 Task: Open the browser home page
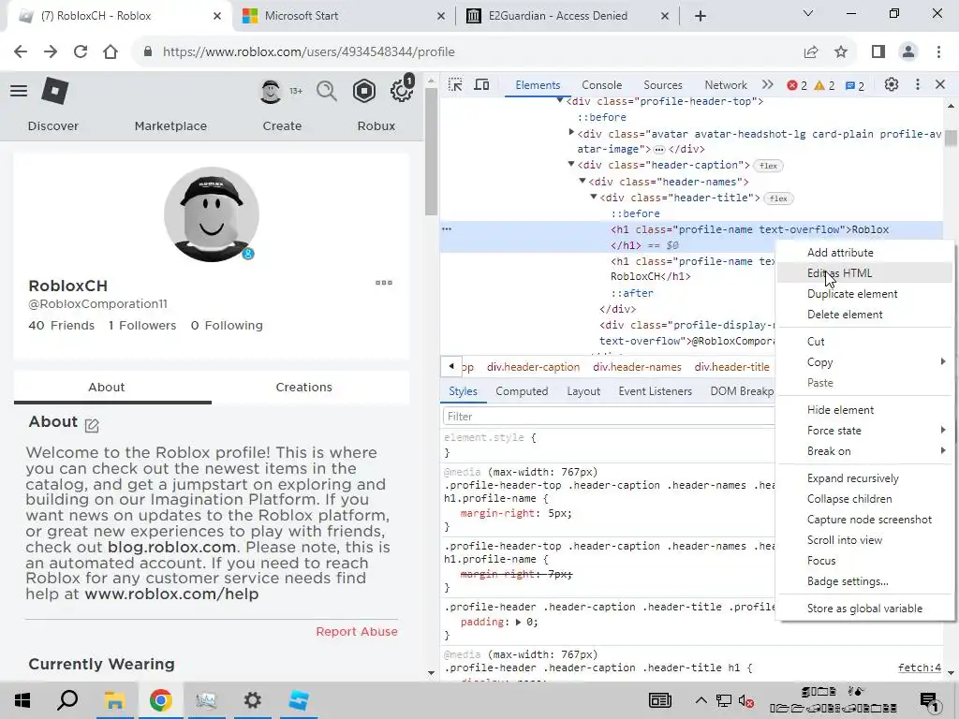click(111, 51)
